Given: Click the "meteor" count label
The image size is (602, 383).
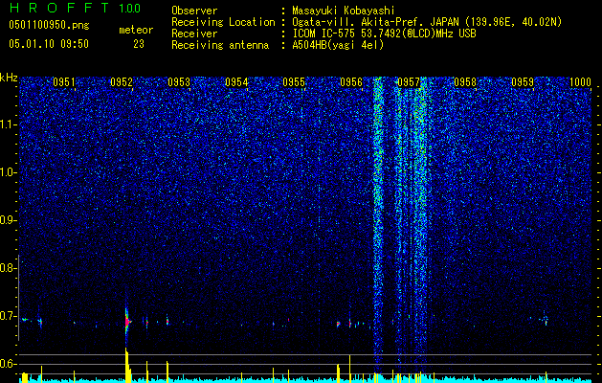Looking at the screenshot, I should (136, 30).
